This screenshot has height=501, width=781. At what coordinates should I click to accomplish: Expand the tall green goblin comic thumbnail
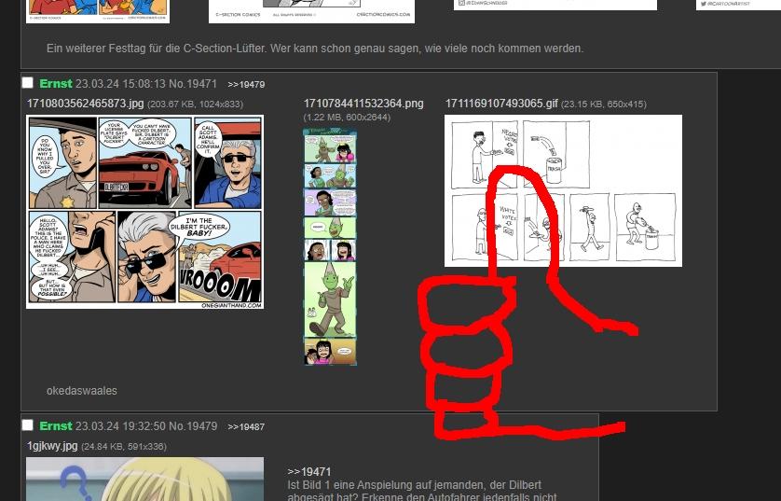click(330, 247)
